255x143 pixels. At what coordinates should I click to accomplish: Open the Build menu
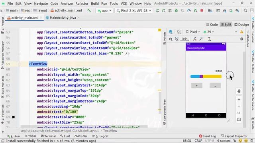[95, 4]
